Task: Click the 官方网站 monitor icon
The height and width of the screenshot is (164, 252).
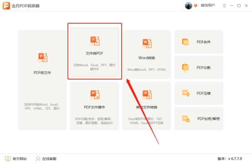Action: [x=8, y=159]
